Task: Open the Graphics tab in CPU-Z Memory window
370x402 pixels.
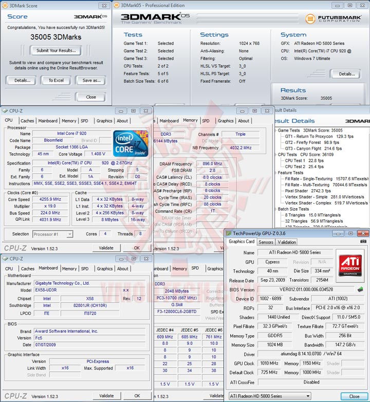Action: pyautogui.click(x=226, y=121)
